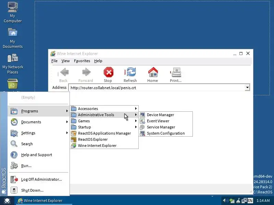Click the ReactOS Start button

(x=7, y=201)
